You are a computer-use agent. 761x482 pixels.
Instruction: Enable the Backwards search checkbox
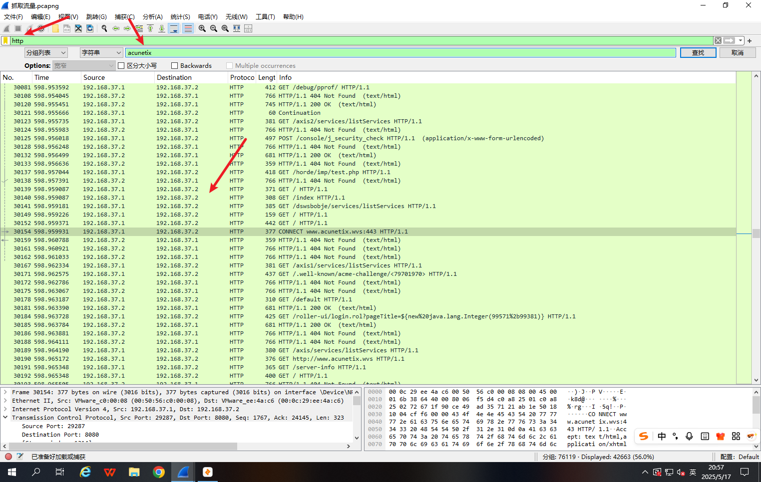point(175,66)
